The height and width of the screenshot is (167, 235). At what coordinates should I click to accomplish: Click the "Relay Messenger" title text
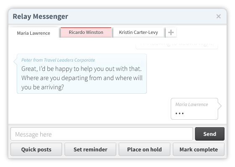coord(40,16)
